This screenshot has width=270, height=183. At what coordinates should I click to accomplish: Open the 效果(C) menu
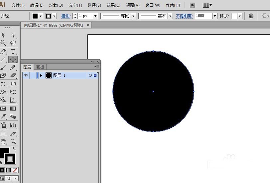113,5
